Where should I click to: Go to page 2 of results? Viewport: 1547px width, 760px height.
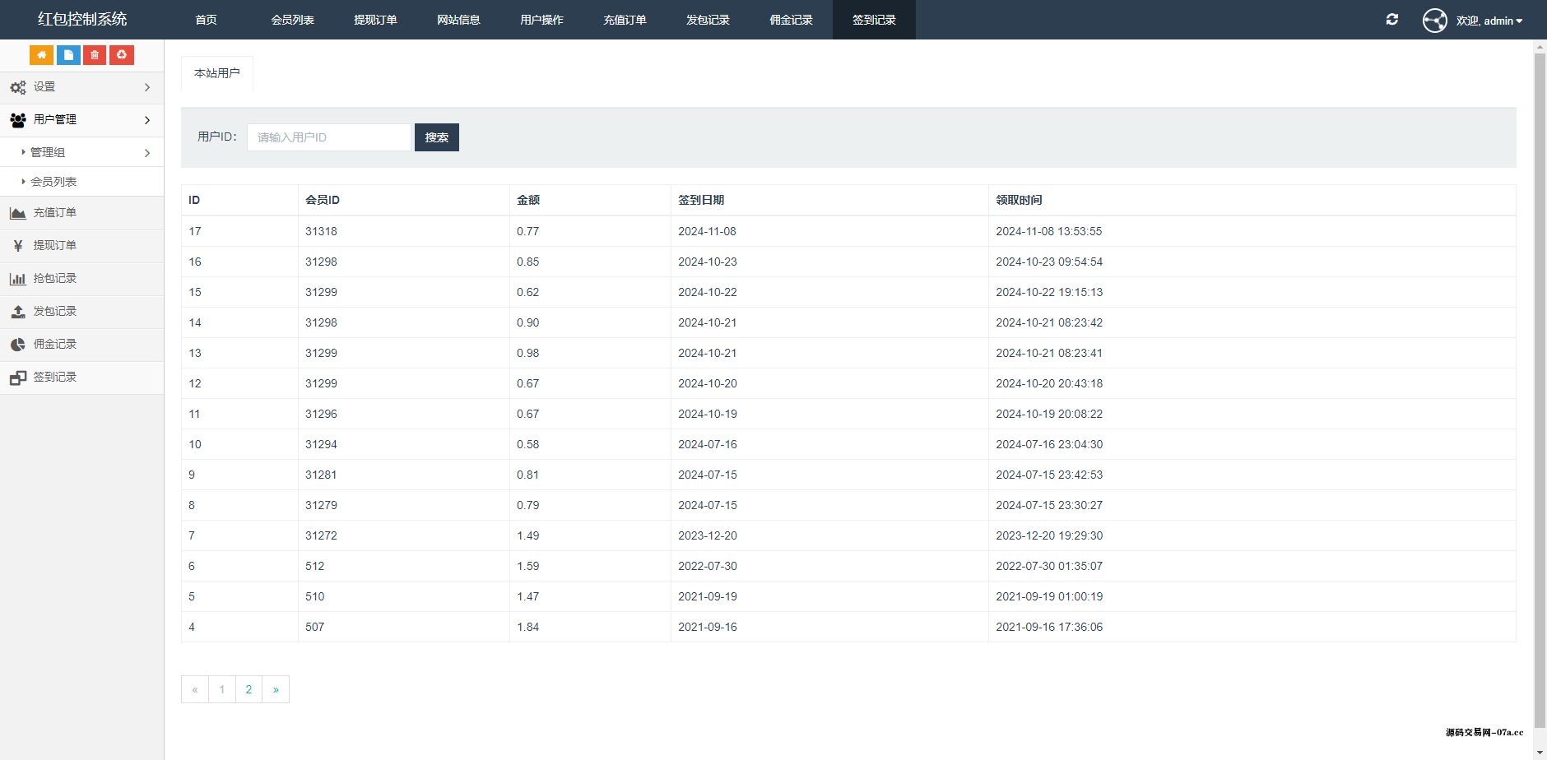pyautogui.click(x=249, y=689)
